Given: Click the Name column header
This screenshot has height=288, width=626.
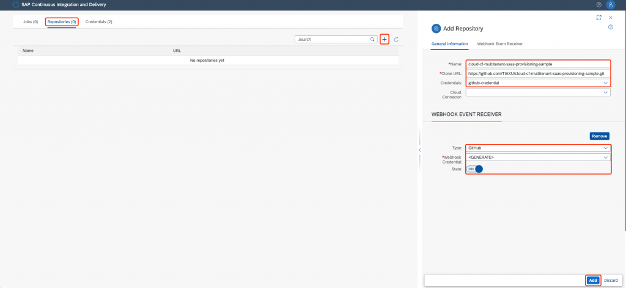Looking at the screenshot, I should coord(28,51).
